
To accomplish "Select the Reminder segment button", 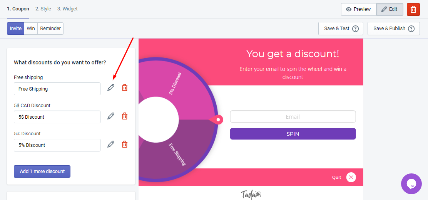I will 50,29.
